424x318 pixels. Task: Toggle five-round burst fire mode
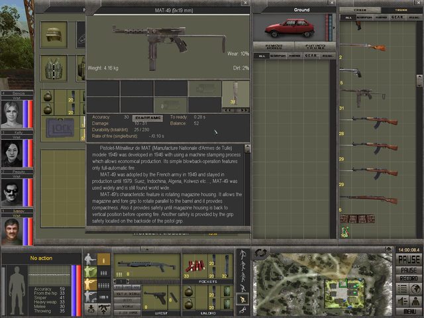[x=104, y=285]
